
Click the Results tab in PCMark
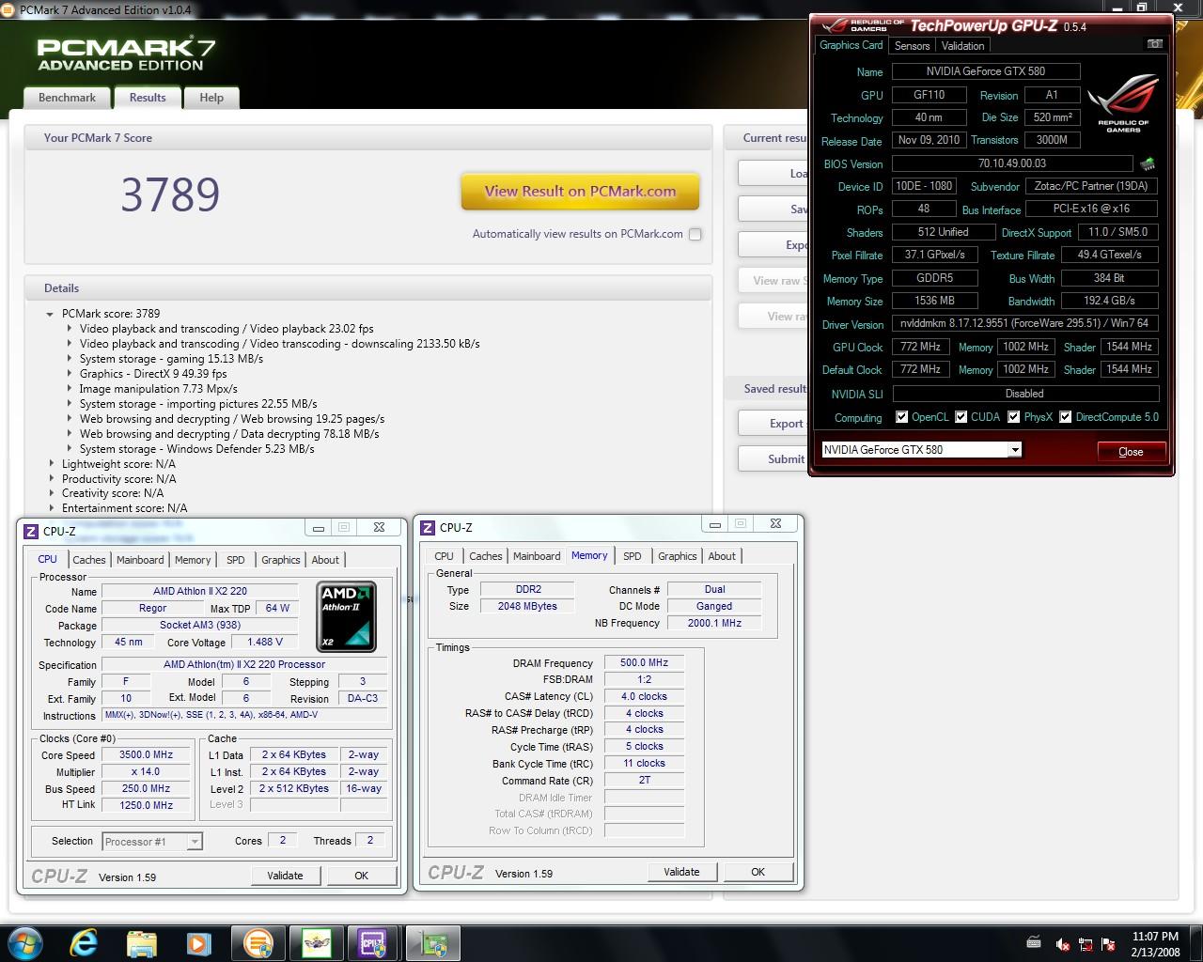[148, 98]
